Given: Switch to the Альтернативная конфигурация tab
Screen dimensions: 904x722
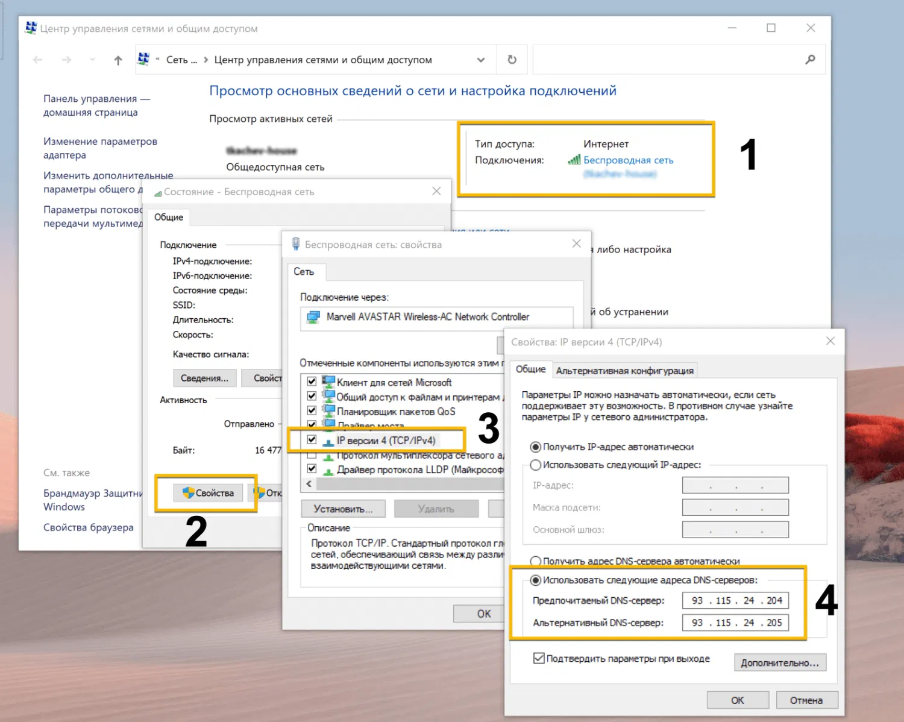Looking at the screenshot, I should (x=625, y=370).
